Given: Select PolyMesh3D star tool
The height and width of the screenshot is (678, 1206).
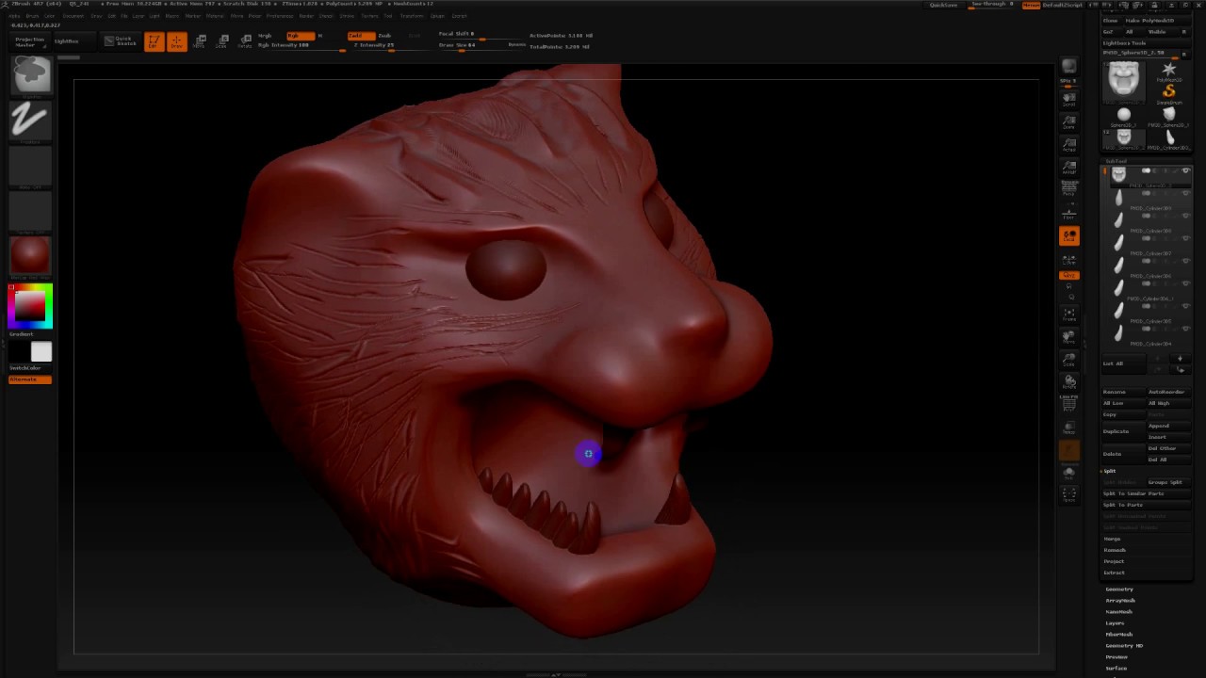Looking at the screenshot, I should [1169, 71].
